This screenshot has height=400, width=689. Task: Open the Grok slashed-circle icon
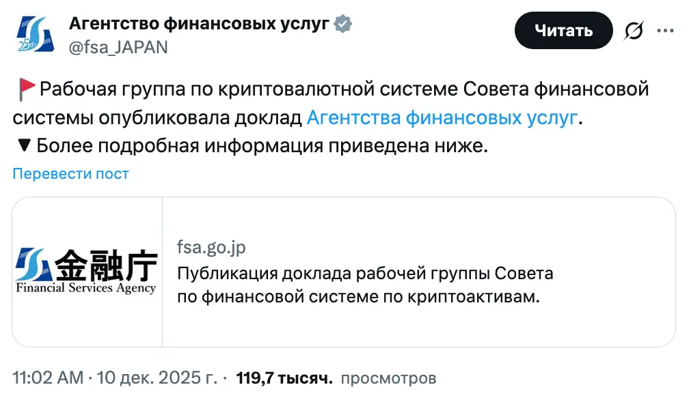[634, 31]
